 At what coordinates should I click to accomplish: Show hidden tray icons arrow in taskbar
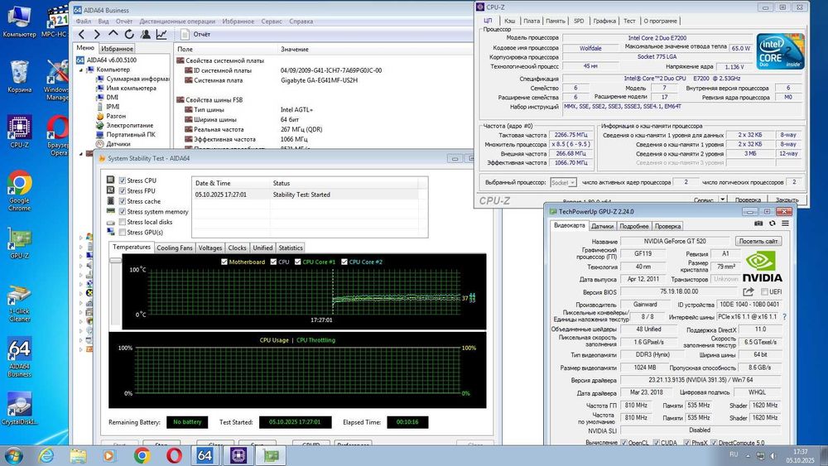tap(748, 455)
